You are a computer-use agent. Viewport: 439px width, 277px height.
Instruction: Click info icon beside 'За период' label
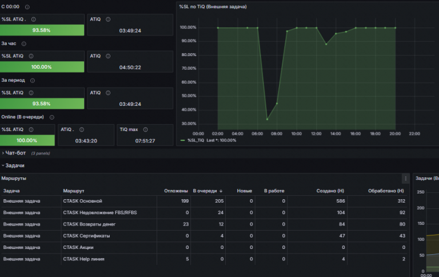coord(33,81)
